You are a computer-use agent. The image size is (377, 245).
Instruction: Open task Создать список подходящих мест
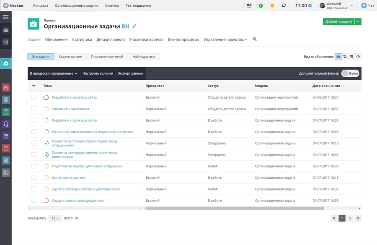tap(78, 201)
